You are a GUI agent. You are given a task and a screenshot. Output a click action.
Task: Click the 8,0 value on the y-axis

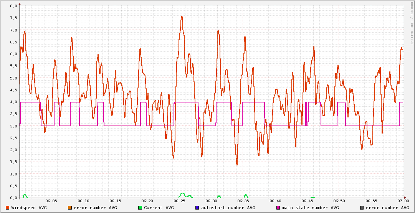pos(13,6)
